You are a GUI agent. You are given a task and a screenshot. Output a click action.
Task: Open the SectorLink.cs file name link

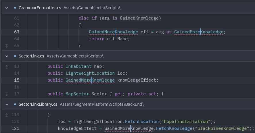[x=31, y=56]
